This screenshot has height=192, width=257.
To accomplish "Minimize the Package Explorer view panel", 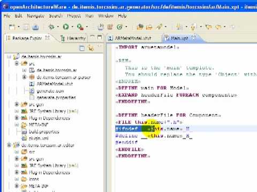I will tap(92, 37).
